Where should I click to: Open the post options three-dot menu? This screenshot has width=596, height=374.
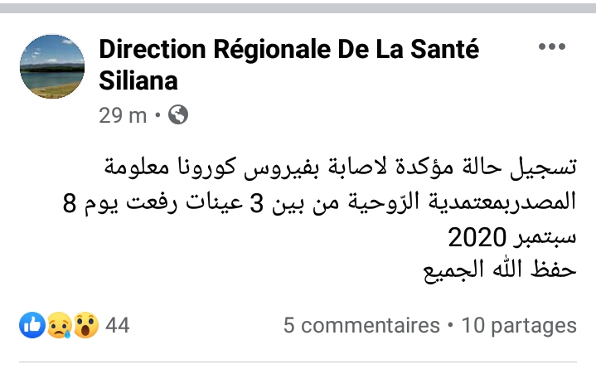point(551,46)
